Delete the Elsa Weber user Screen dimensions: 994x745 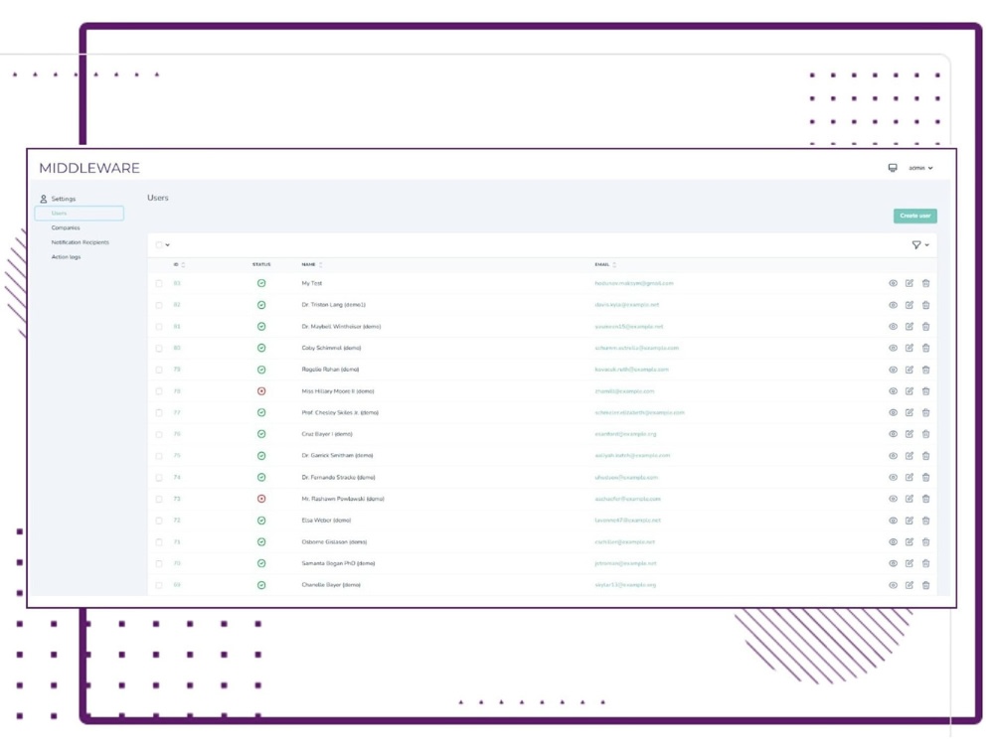(925, 521)
